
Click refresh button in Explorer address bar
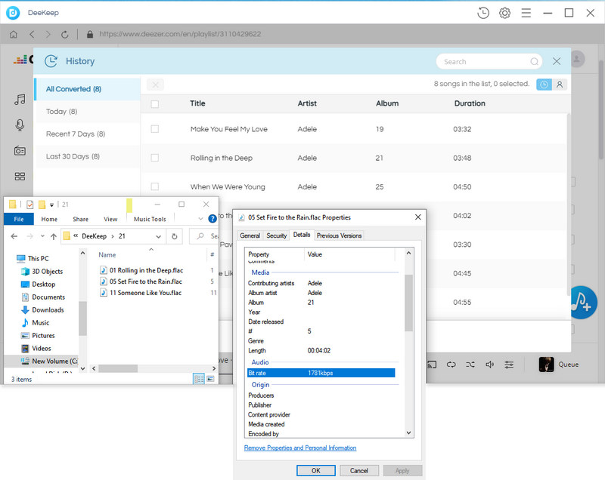(x=175, y=236)
